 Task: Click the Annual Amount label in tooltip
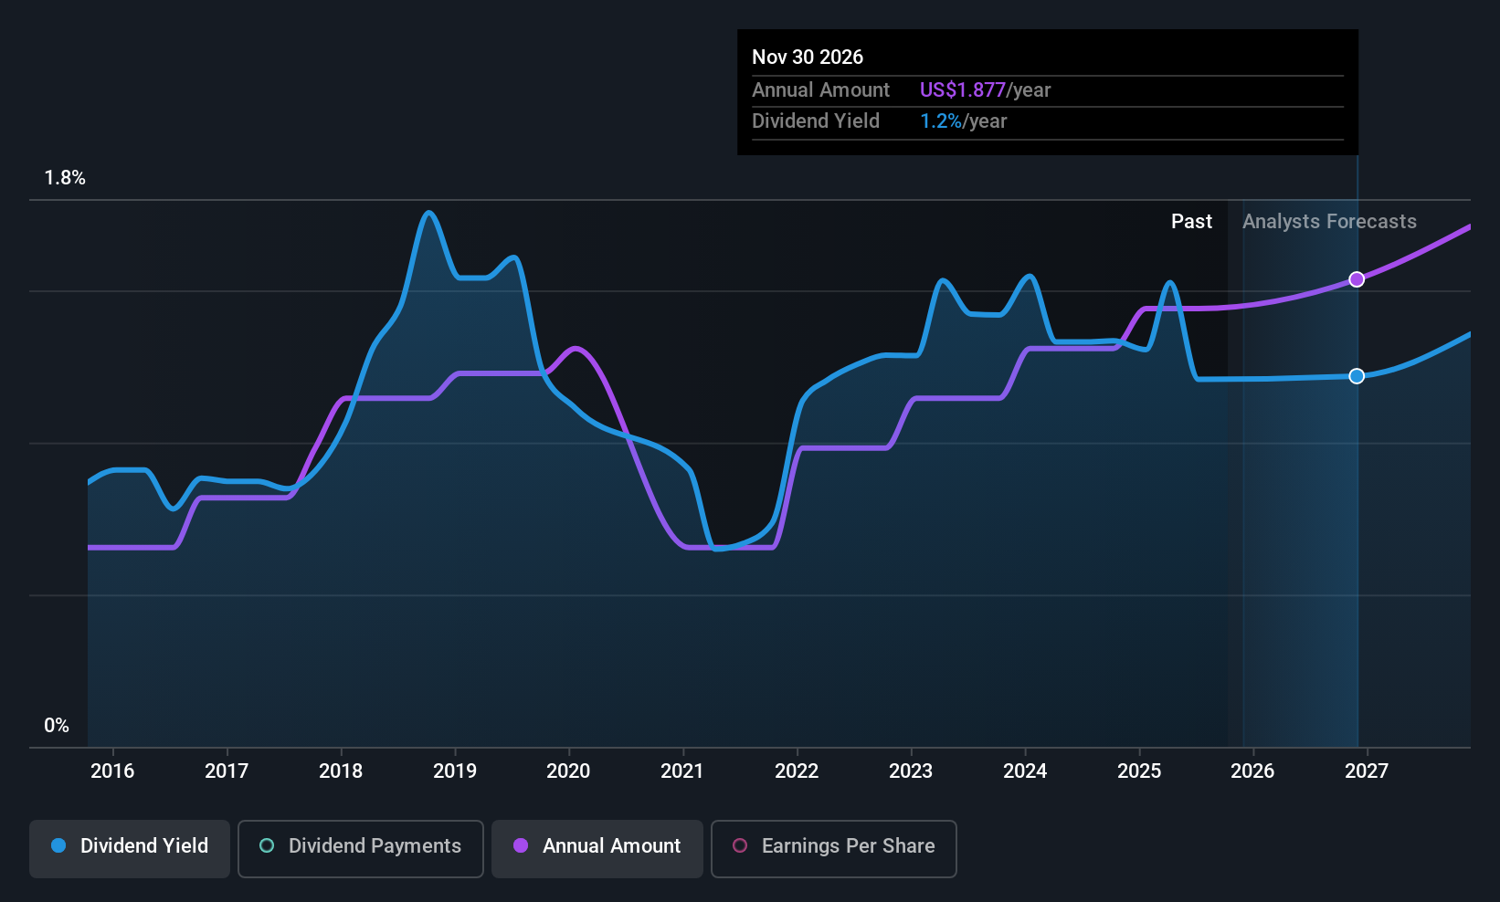tap(820, 90)
